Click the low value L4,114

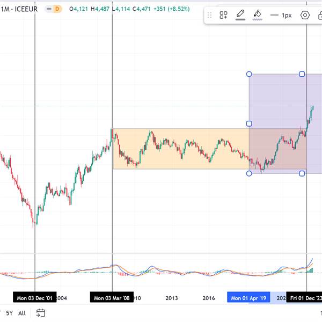[x=121, y=9]
